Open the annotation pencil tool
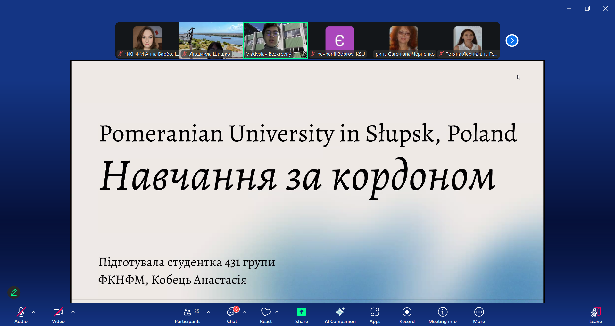615x326 pixels. click(13, 292)
